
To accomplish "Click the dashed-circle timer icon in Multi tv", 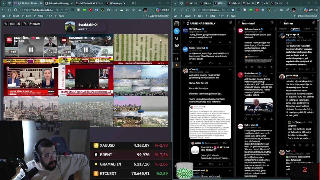I will point(24,24).
